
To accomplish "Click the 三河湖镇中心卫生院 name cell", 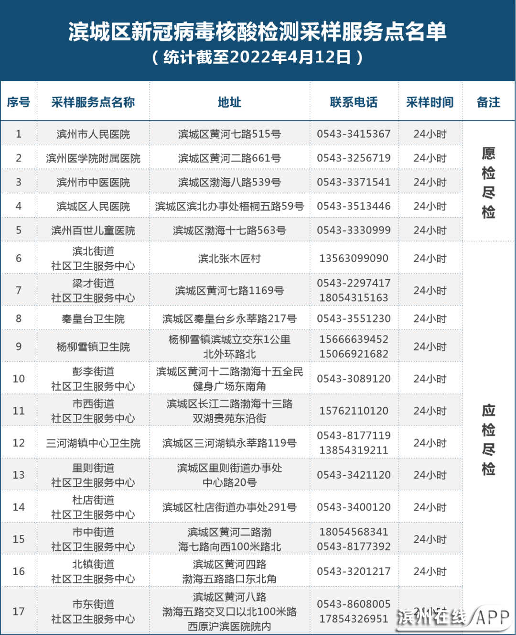I will click(93, 443).
